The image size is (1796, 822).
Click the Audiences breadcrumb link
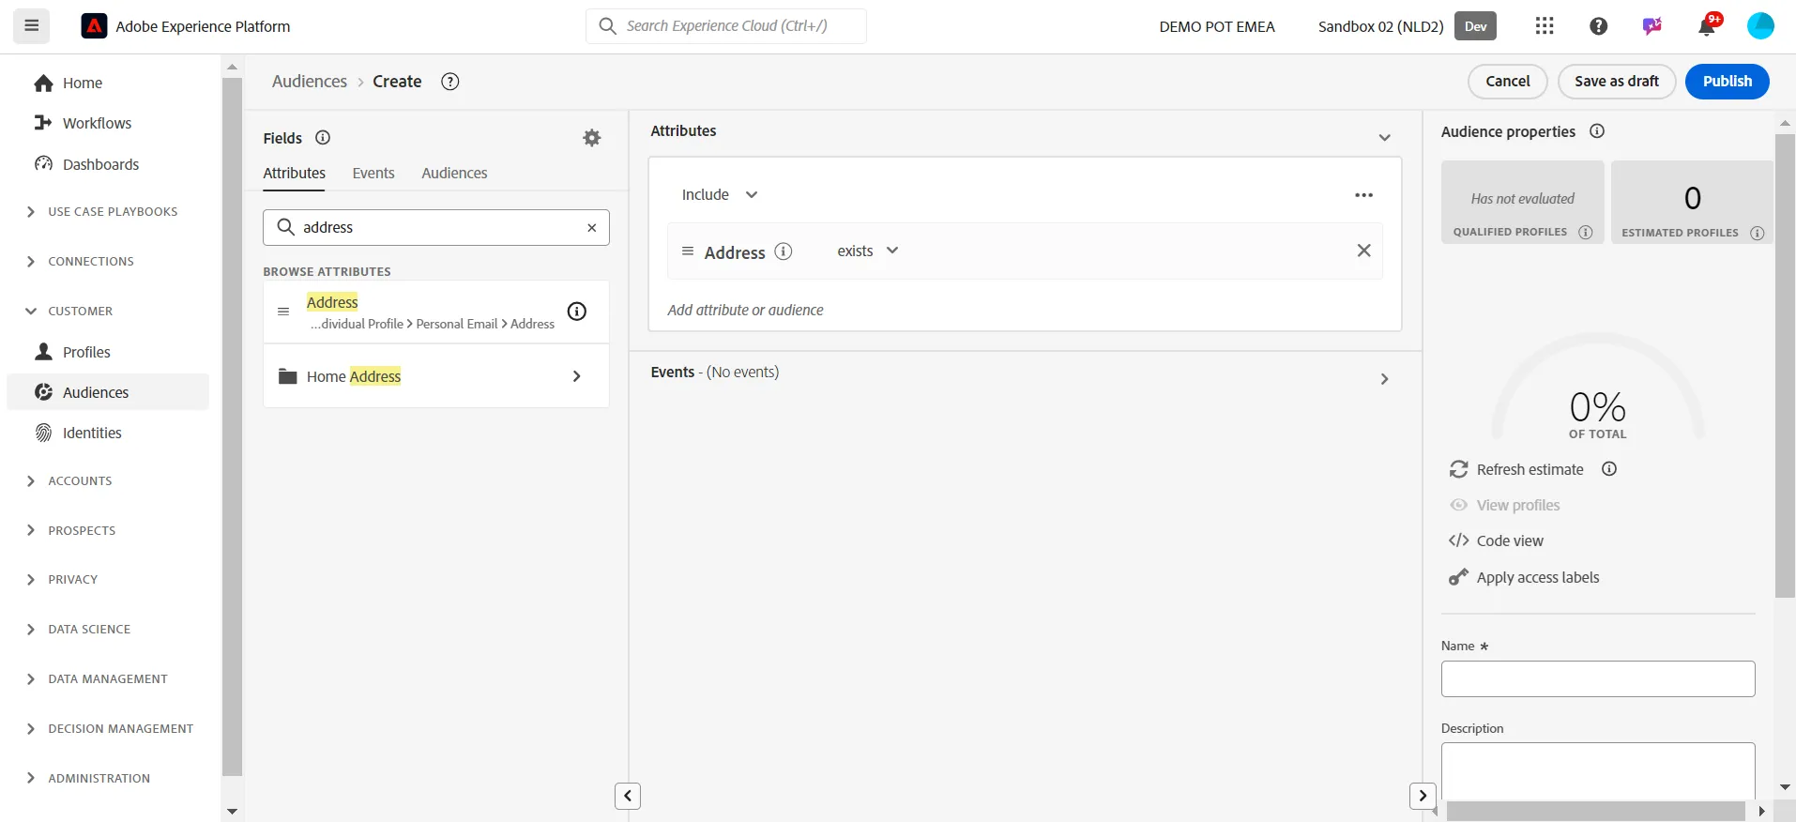tap(310, 82)
